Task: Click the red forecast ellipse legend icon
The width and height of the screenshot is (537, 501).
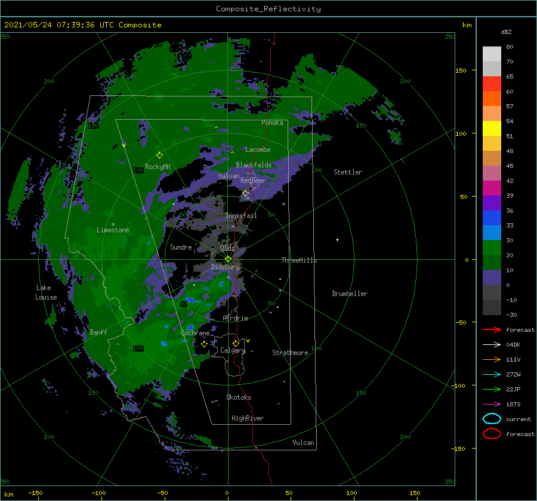Action: [492, 434]
